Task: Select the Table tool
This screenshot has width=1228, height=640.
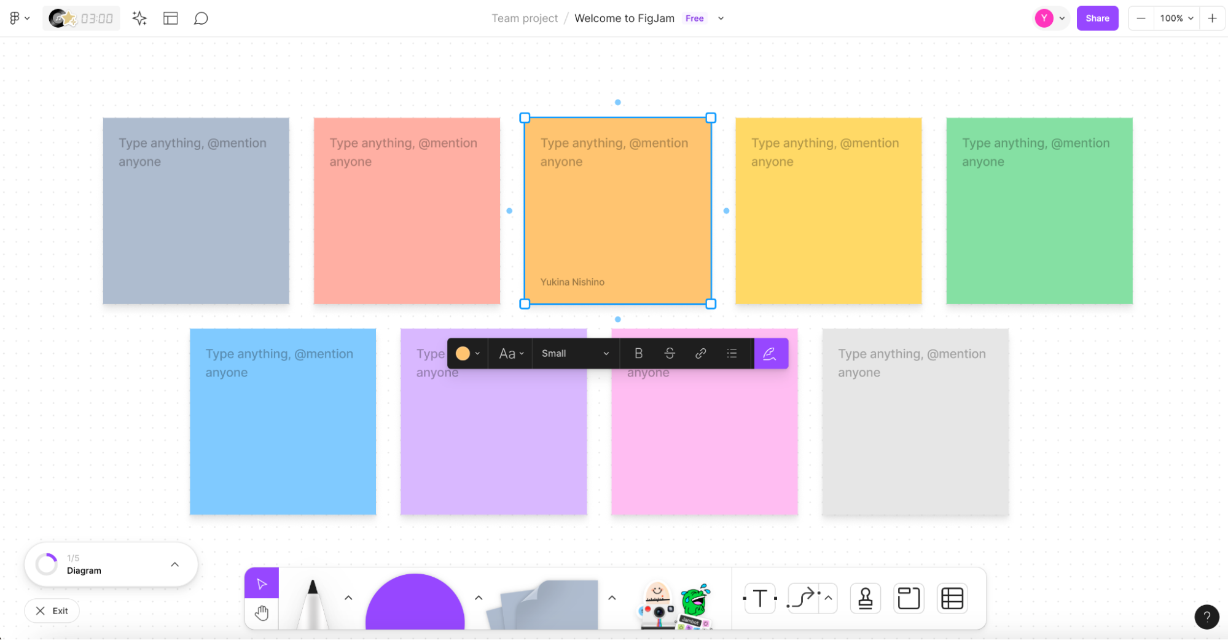Action: tap(952, 598)
